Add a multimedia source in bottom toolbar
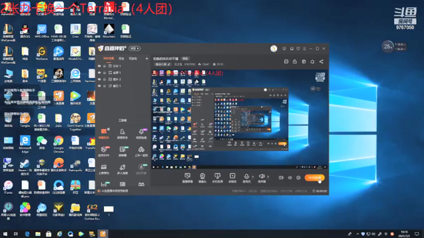This screenshot has width=424, height=238. pyautogui.click(x=233, y=178)
